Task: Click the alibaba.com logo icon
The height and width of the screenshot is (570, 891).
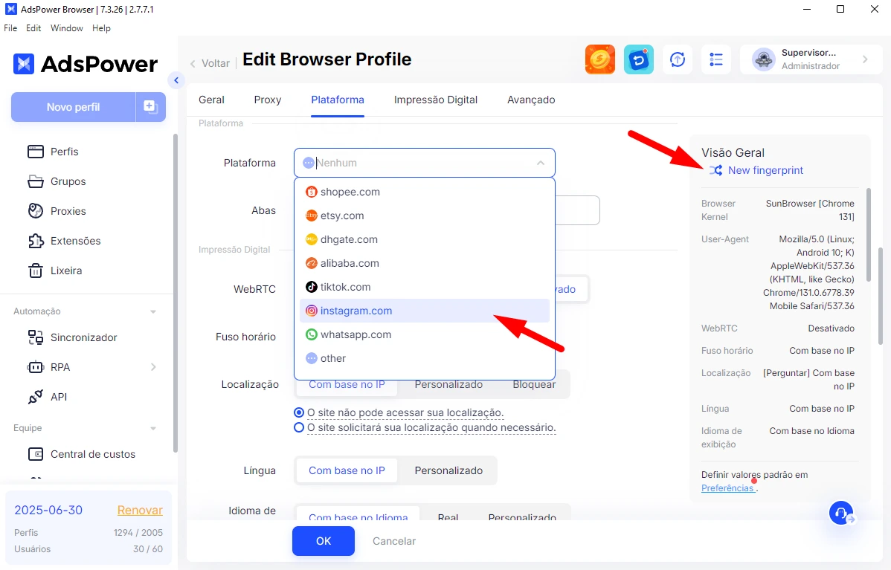Action: pos(312,263)
